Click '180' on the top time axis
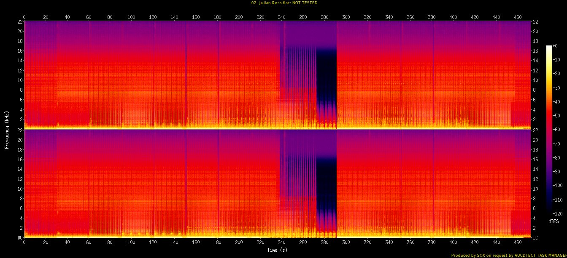The image size is (567, 258). coord(217,17)
